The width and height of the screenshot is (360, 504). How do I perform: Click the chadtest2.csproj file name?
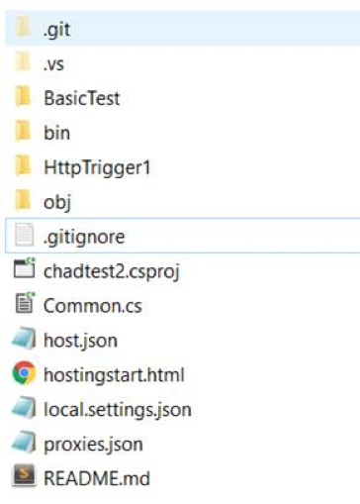[x=112, y=272]
